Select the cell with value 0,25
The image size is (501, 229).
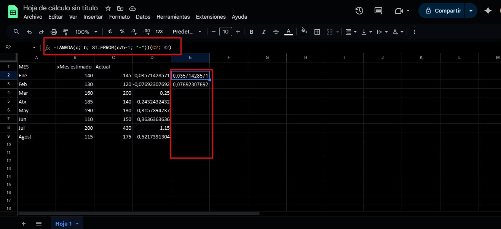(152, 93)
